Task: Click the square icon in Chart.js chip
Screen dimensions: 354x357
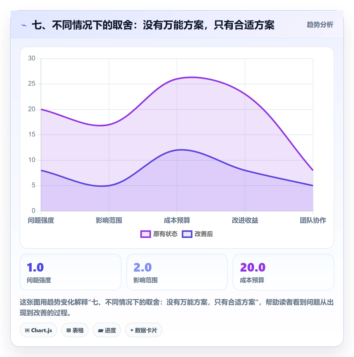Action: [27, 330]
